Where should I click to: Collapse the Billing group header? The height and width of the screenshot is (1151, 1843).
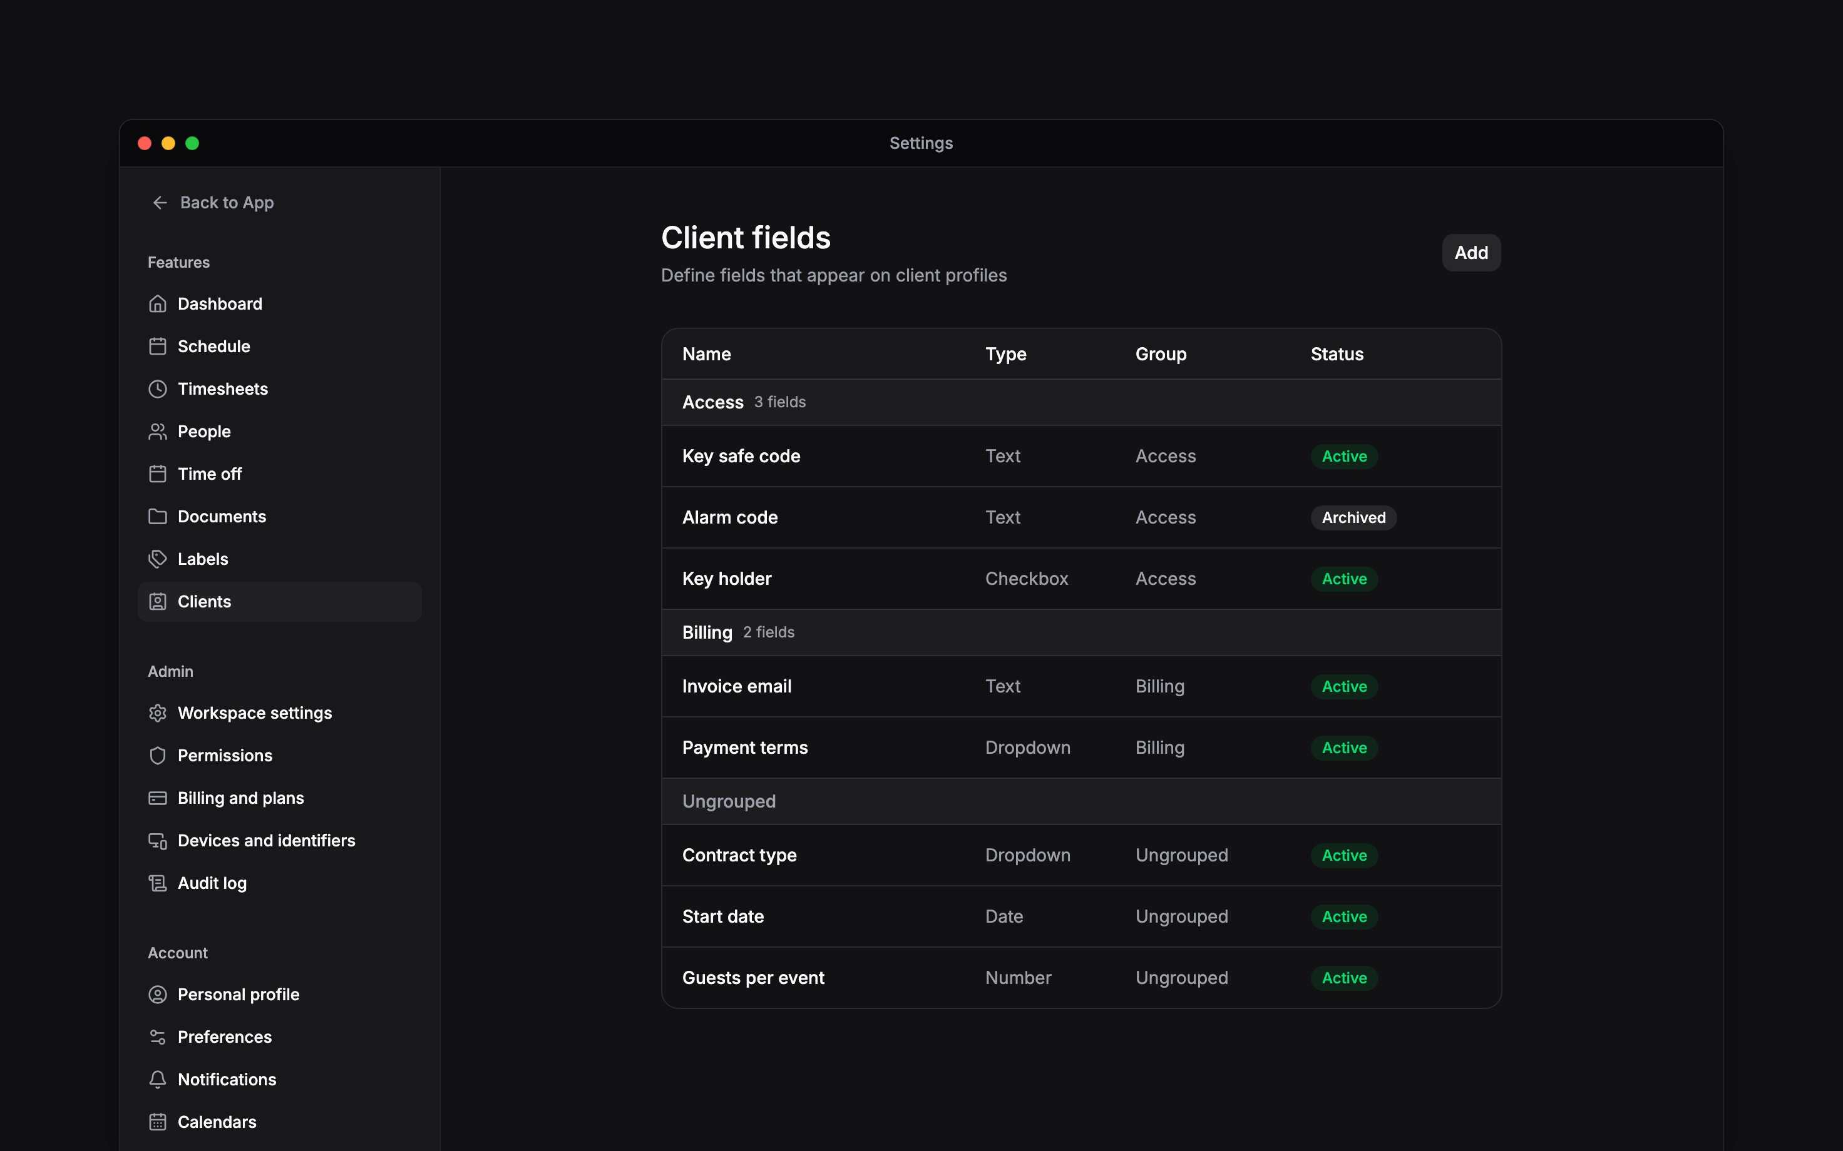pos(1081,632)
